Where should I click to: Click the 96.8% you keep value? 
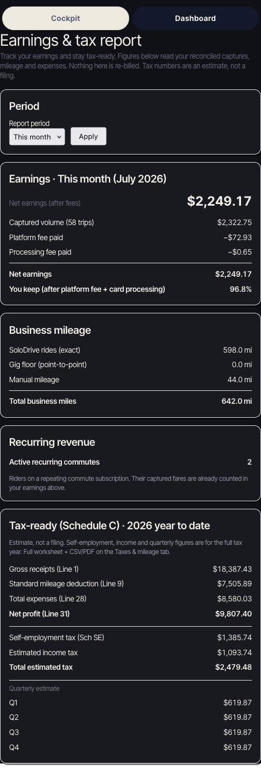click(x=241, y=289)
